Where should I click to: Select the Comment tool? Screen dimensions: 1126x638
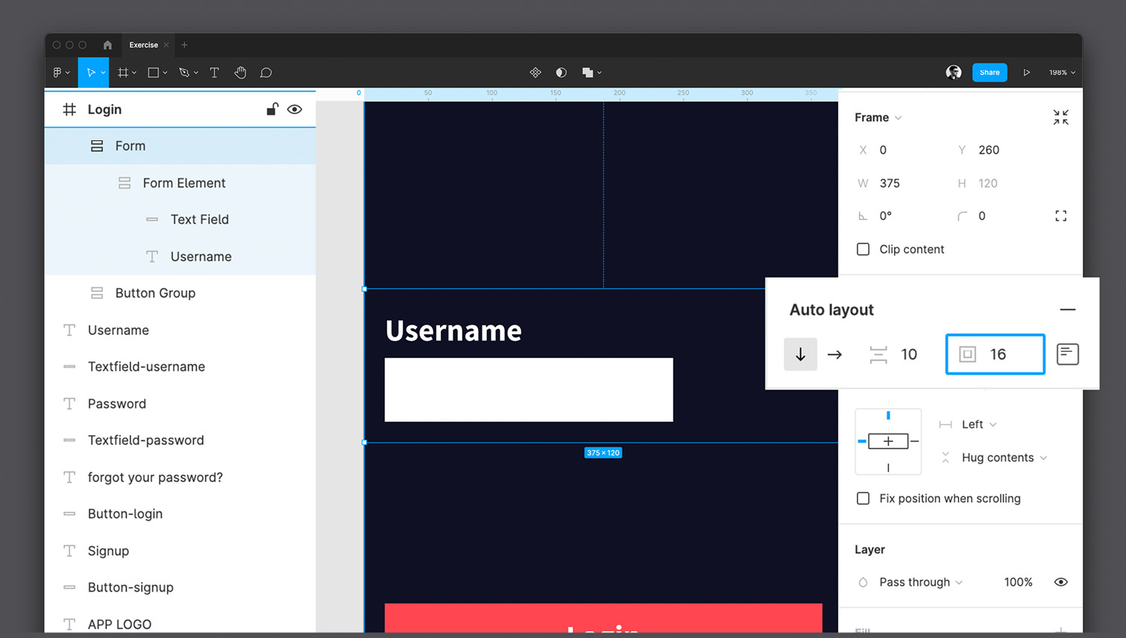(265, 72)
